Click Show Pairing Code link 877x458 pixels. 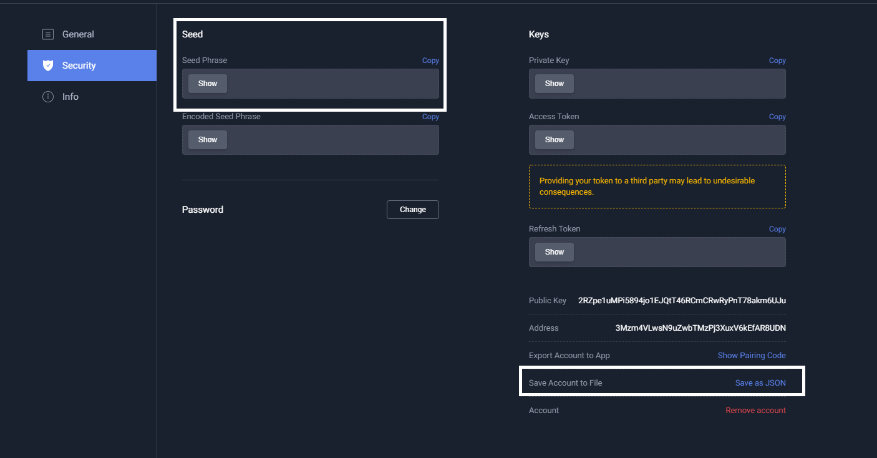[752, 356]
